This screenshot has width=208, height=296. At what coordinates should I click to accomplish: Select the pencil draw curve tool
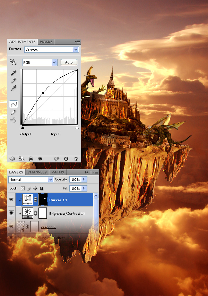[13, 112]
